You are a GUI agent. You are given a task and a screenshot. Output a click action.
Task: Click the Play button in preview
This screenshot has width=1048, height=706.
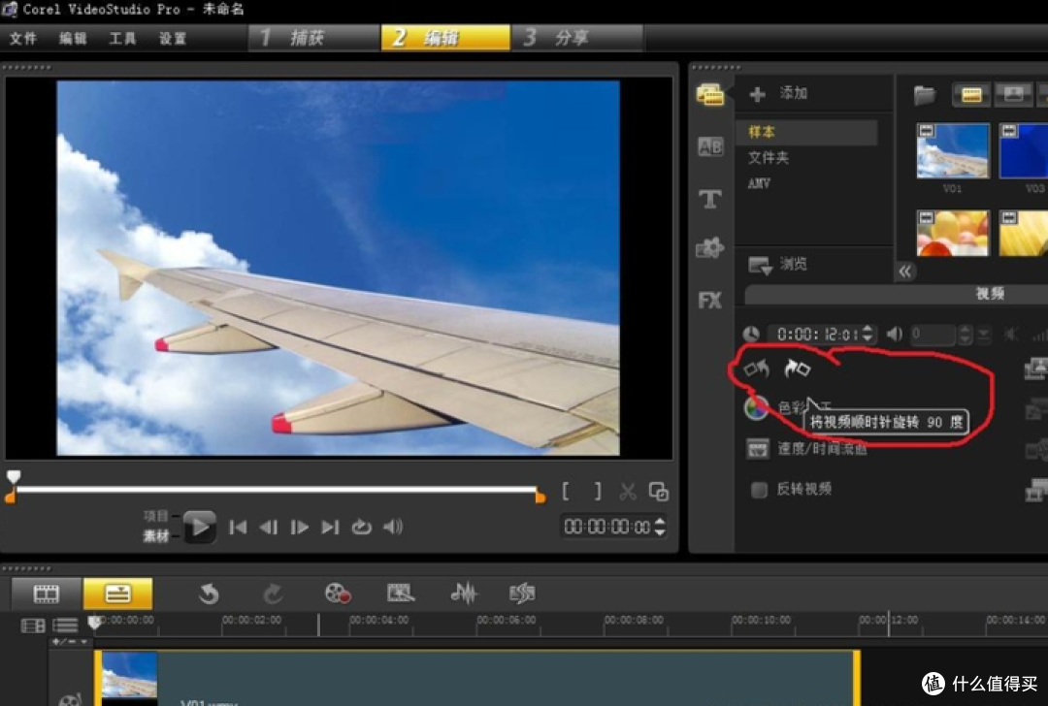199,527
